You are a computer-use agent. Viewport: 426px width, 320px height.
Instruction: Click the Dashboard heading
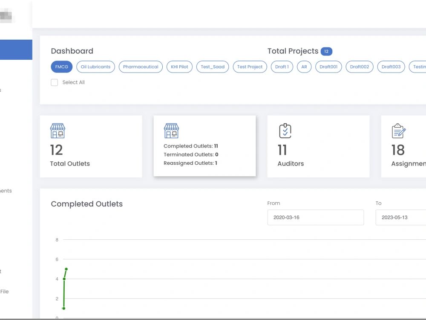72,51
